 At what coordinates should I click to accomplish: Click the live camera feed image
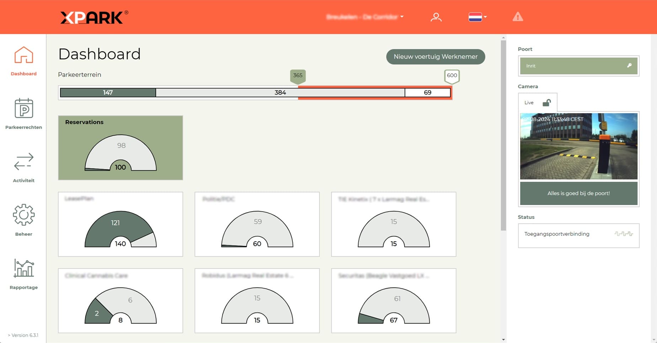(578, 146)
